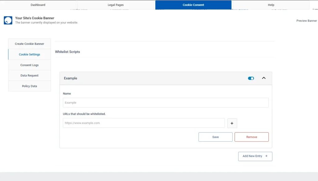
Task: Select the Cookie Consent tab
Action: [193, 5]
